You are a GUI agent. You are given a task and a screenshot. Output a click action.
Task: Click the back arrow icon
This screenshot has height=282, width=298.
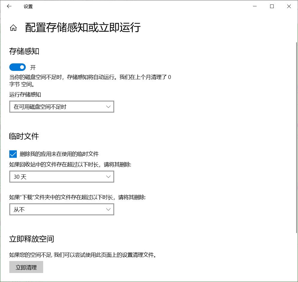[9, 6]
